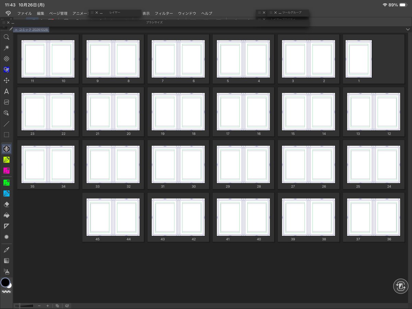Screen dimensions: 412x309
Task: Close the レイヤー floating panel
Action: pos(96,12)
